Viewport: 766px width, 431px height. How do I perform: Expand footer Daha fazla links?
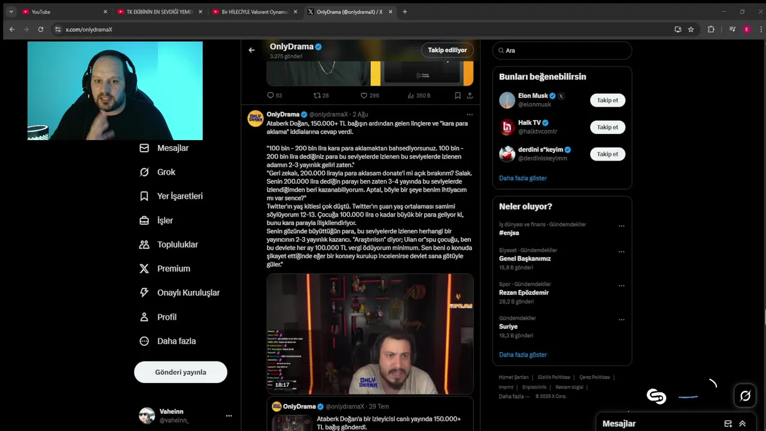[x=515, y=396]
